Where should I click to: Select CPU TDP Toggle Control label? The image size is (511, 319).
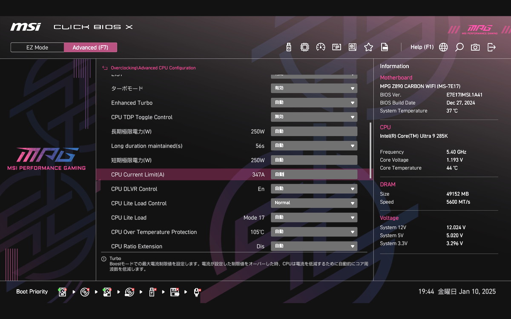click(x=142, y=117)
